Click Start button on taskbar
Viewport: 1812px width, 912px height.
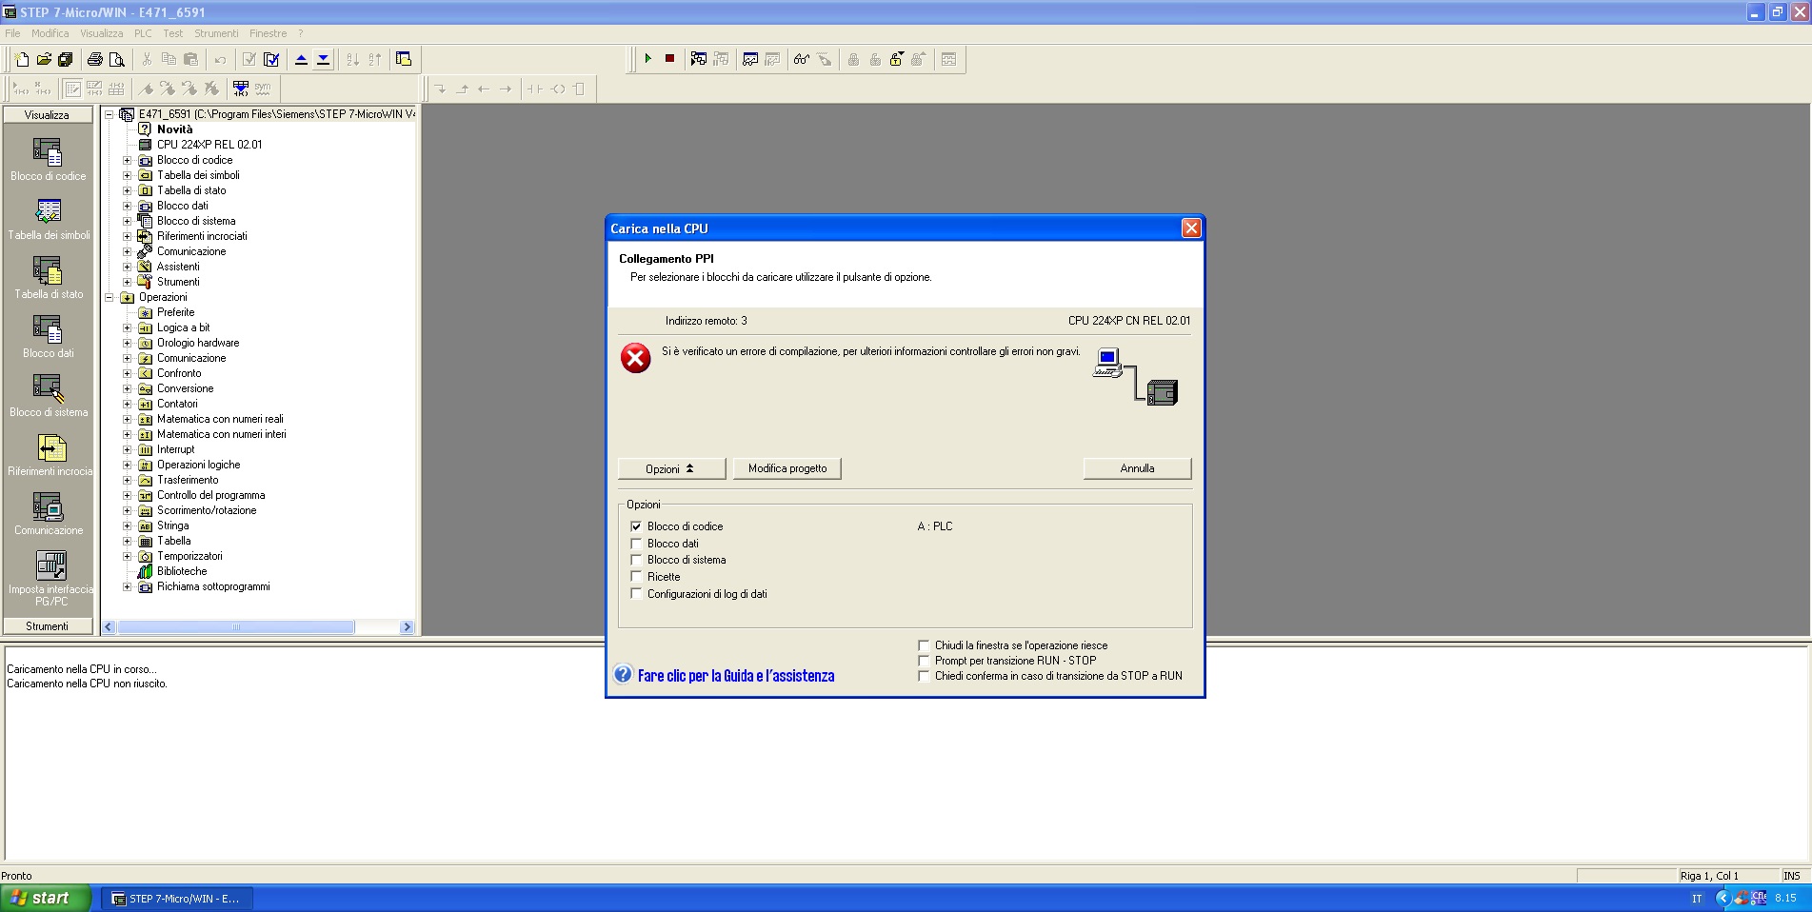tap(46, 898)
